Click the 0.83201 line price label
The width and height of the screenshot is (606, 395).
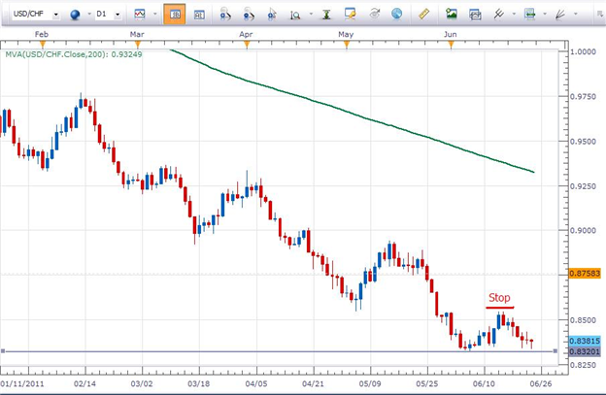click(x=585, y=351)
